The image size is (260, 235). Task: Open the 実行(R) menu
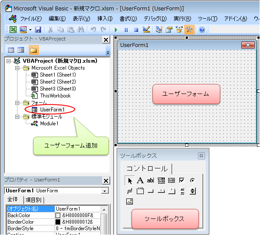point(182,19)
